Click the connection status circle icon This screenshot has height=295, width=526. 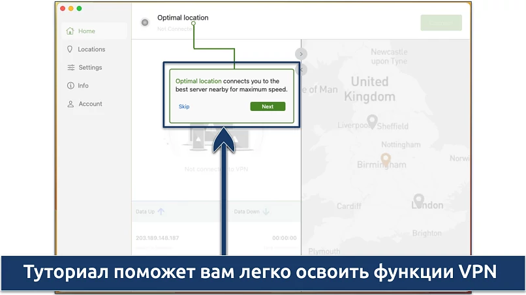(x=145, y=22)
